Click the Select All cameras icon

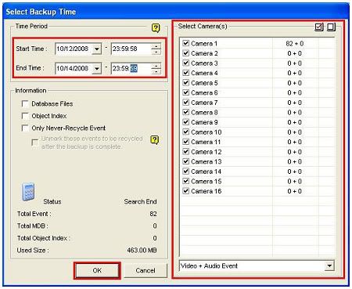pyautogui.click(x=319, y=27)
